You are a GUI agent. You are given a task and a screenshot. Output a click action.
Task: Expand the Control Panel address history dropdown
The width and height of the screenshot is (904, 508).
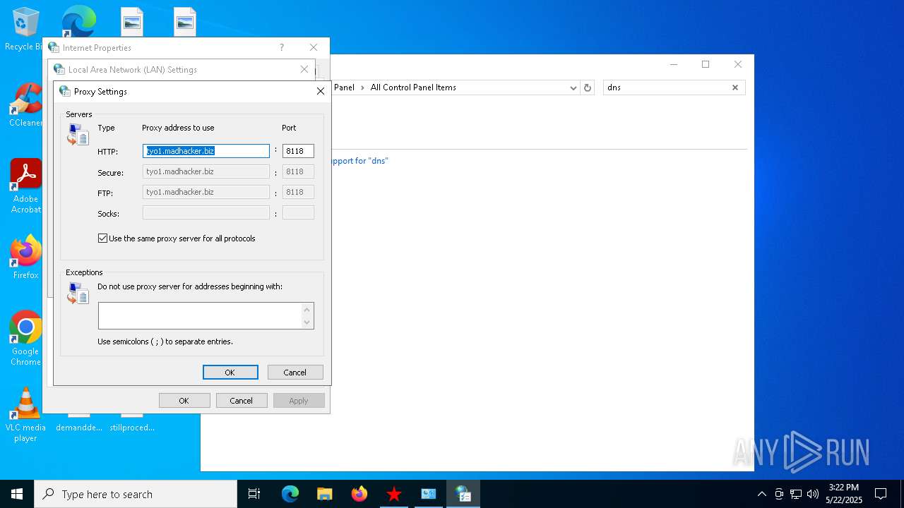[573, 87]
